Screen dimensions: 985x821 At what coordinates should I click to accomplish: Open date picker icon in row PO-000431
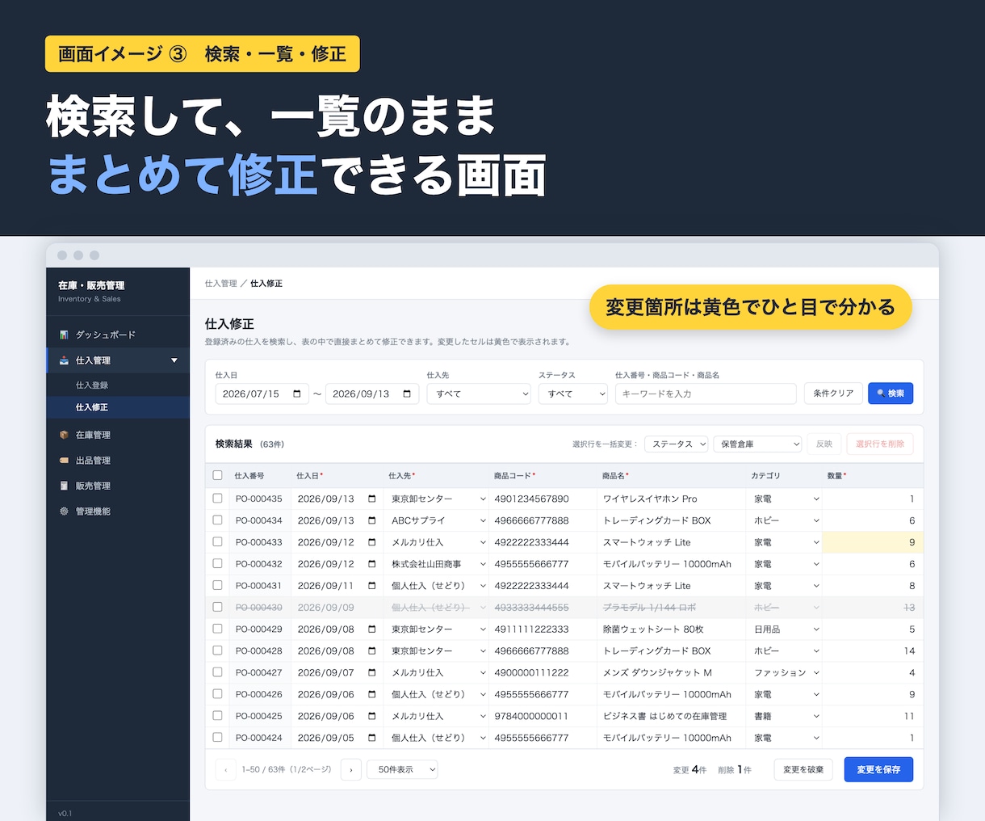click(x=372, y=586)
